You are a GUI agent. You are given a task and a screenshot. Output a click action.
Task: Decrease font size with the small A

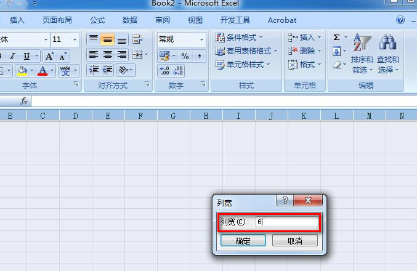click(x=63, y=56)
